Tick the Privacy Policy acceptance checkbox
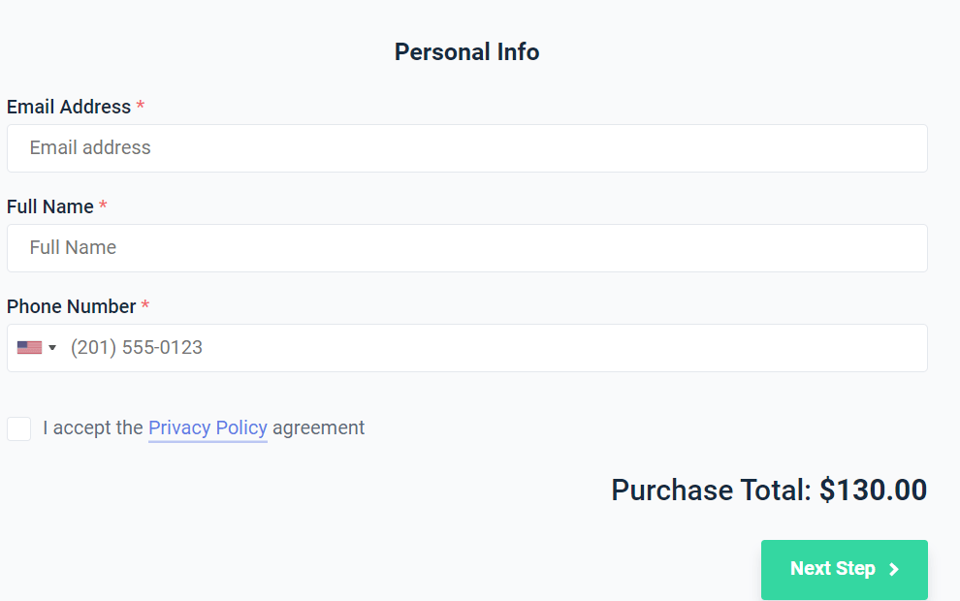 pyautogui.click(x=19, y=428)
